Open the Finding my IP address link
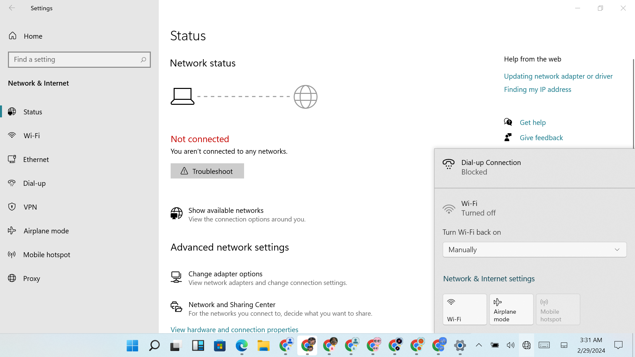This screenshot has height=357, width=635. [x=537, y=89]
